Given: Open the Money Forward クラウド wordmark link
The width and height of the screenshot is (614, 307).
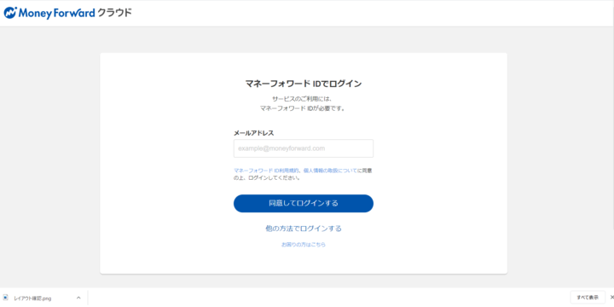Looking at the screenshot, I should click(75, 13).
